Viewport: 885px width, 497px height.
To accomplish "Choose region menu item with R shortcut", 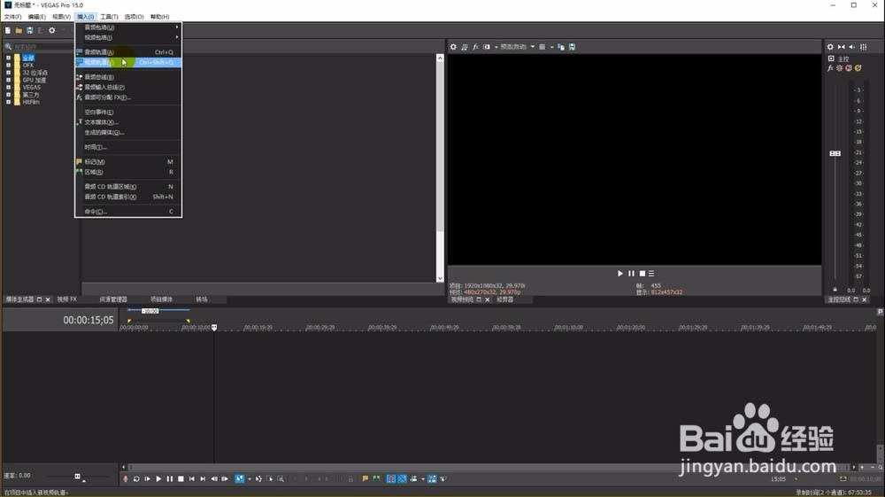I will point(128,172).
